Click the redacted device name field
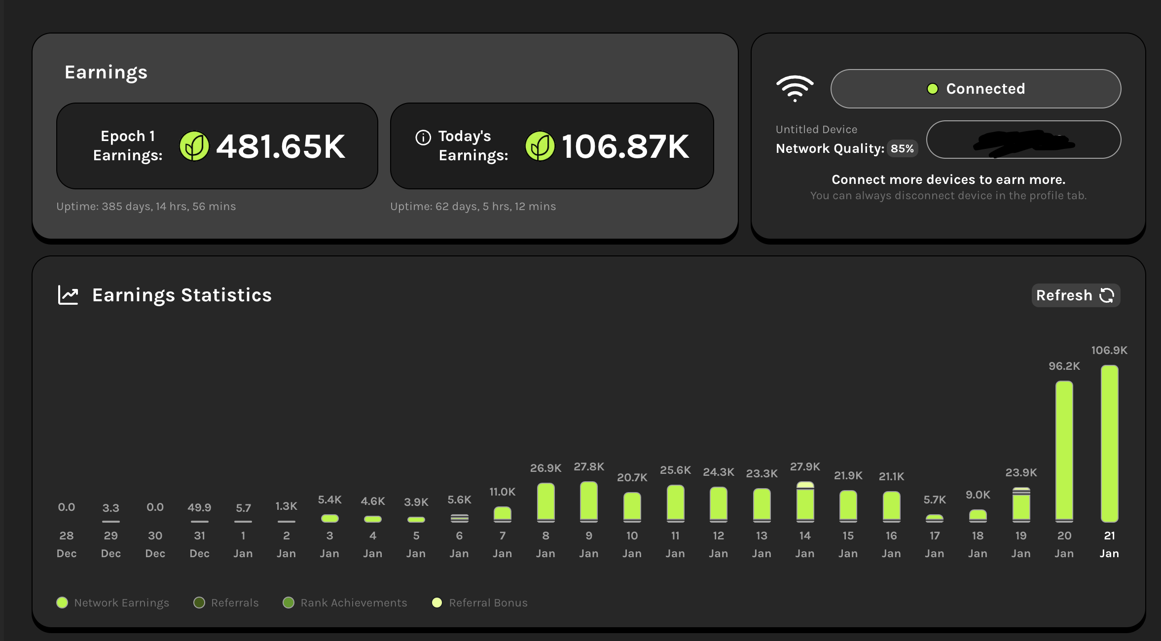1161x641 pixels. click(1023, 140)
